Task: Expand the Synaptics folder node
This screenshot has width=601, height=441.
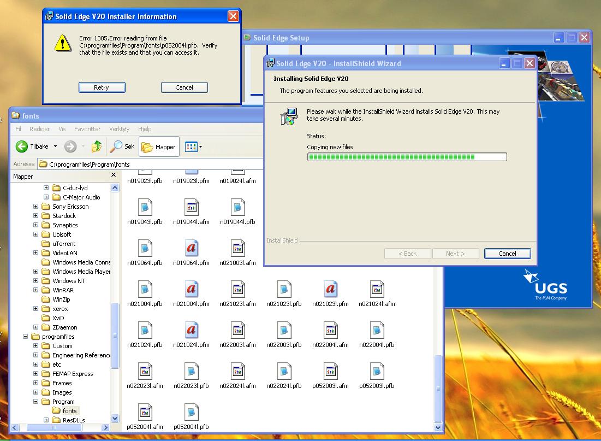Action: (35, 225)
